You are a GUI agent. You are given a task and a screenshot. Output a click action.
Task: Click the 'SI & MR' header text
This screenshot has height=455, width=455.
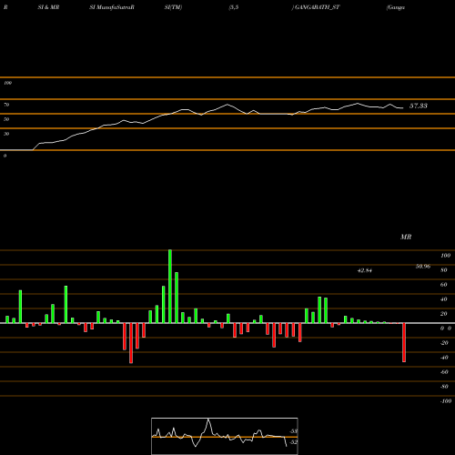pos(48,7)
